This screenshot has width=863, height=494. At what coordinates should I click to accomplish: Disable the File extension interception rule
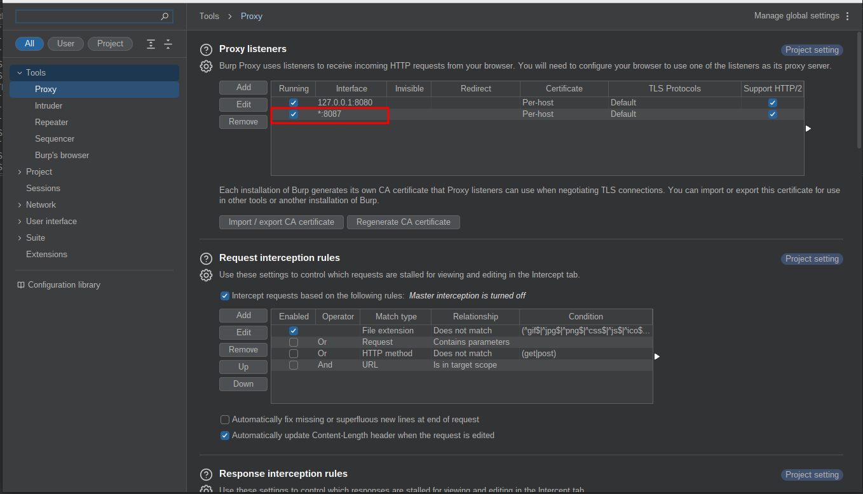[x=294, y=331]
